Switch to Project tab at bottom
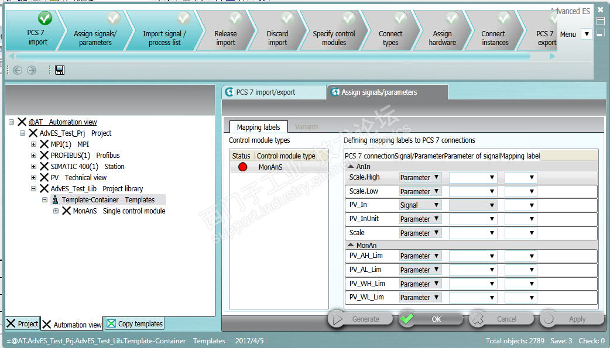610x348 pixels. [23, 323]
